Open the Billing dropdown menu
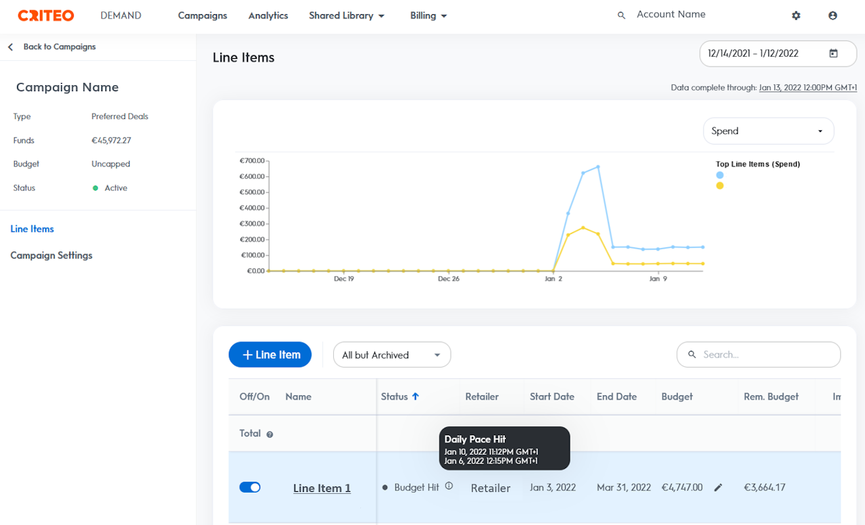 point(428,16)
